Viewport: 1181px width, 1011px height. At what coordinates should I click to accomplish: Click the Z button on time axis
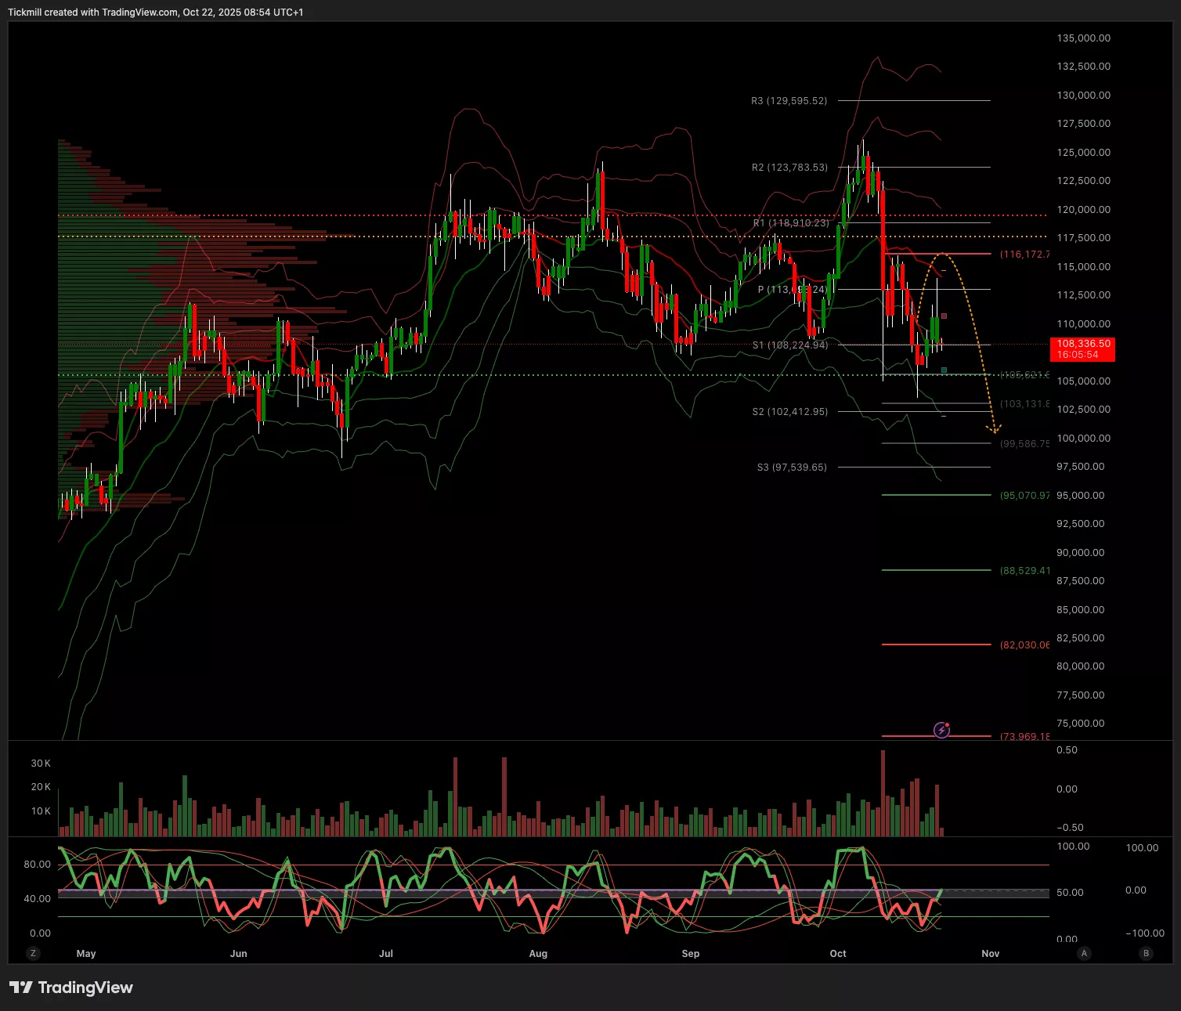click(33, 953)
